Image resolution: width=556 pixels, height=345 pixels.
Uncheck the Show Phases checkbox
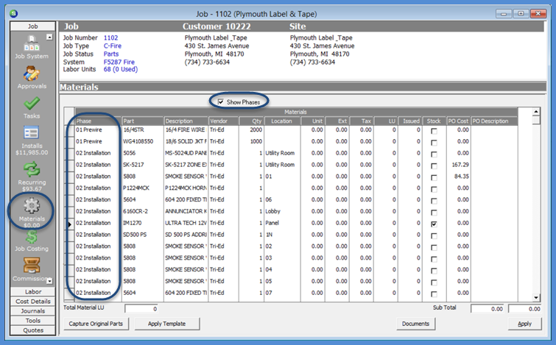pos(220,102)
